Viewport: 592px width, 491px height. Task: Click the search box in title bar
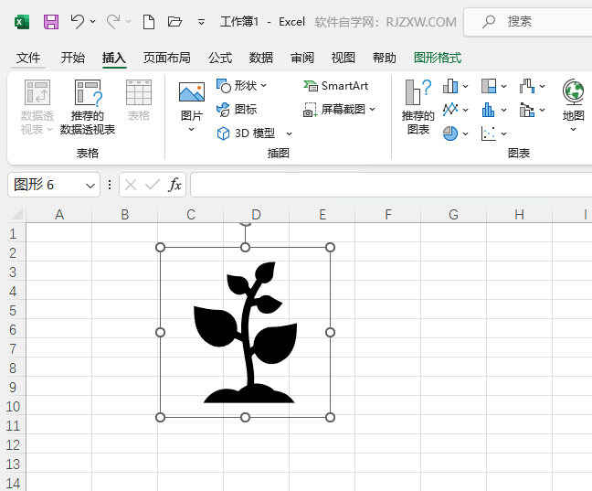tap(530, 21)
